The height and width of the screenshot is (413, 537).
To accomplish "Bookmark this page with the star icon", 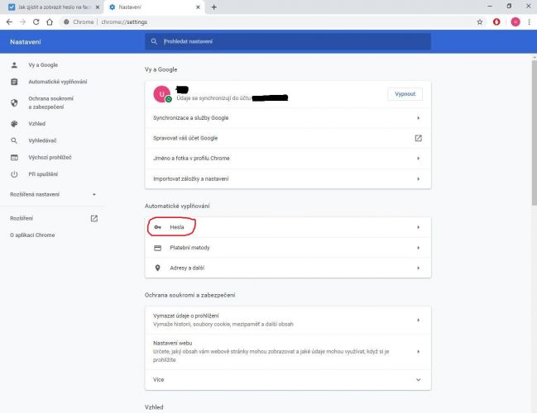I will (x=479, y=21).
